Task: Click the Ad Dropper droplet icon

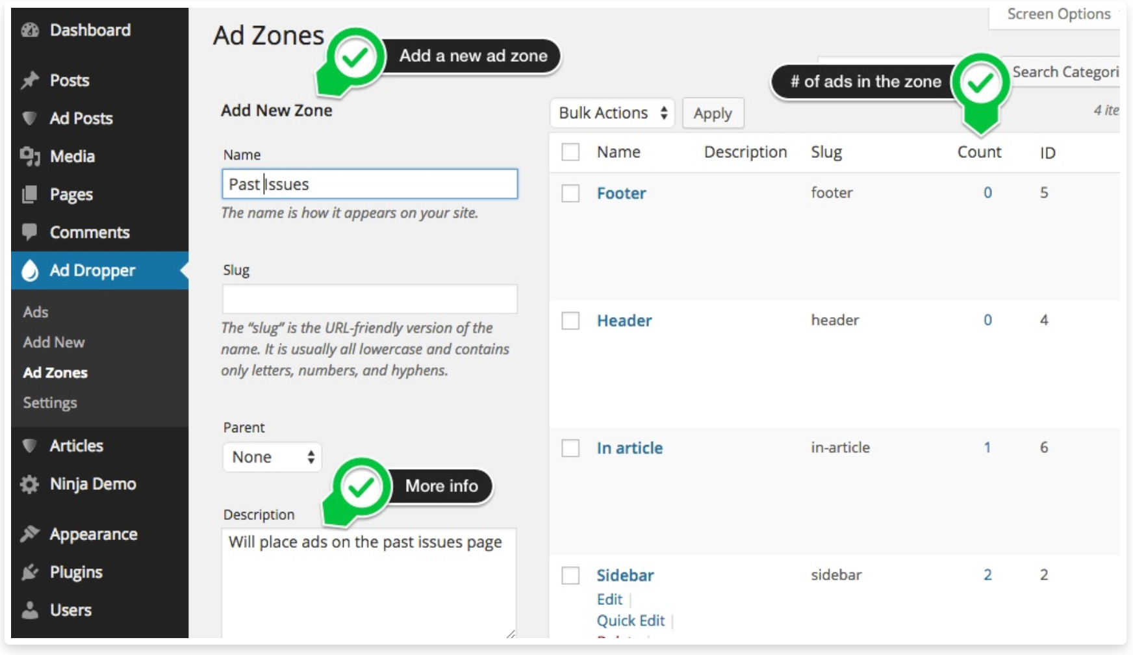Action: pos(30,270)
